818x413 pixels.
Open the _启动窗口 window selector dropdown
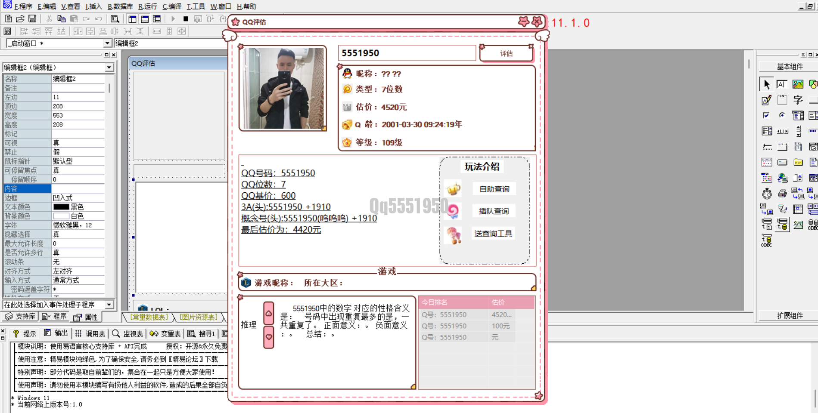pos(107,43)
